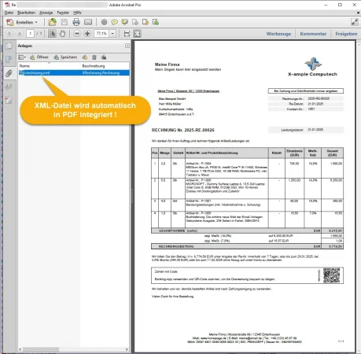The width and height of the screenshot is (361, 354).
Task: Click the fit width scrolling icon
Action: pyautogui.click(x=127, y=34)
